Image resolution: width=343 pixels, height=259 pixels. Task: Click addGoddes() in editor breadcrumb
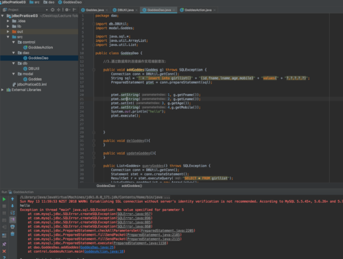[x=132, y=186]
